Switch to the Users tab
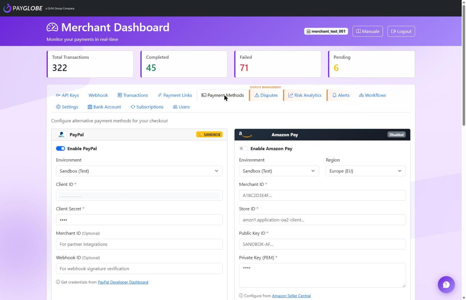Image resolution: width=466 pixels, height=300 pixels. click(x=181, y=107)
